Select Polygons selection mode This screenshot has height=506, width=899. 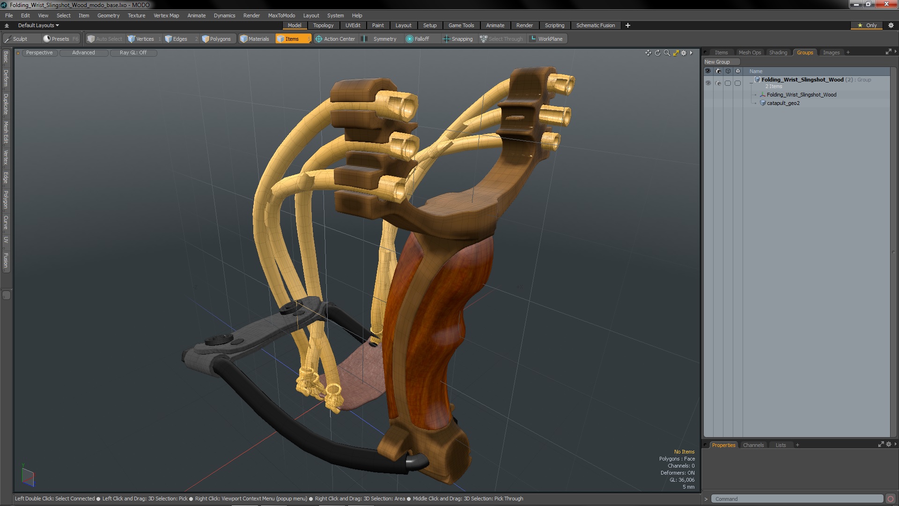coord(216,39)
